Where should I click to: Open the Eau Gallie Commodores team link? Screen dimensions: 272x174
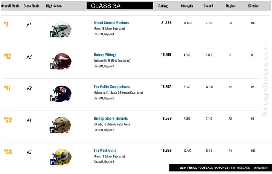tap(112, 87)
